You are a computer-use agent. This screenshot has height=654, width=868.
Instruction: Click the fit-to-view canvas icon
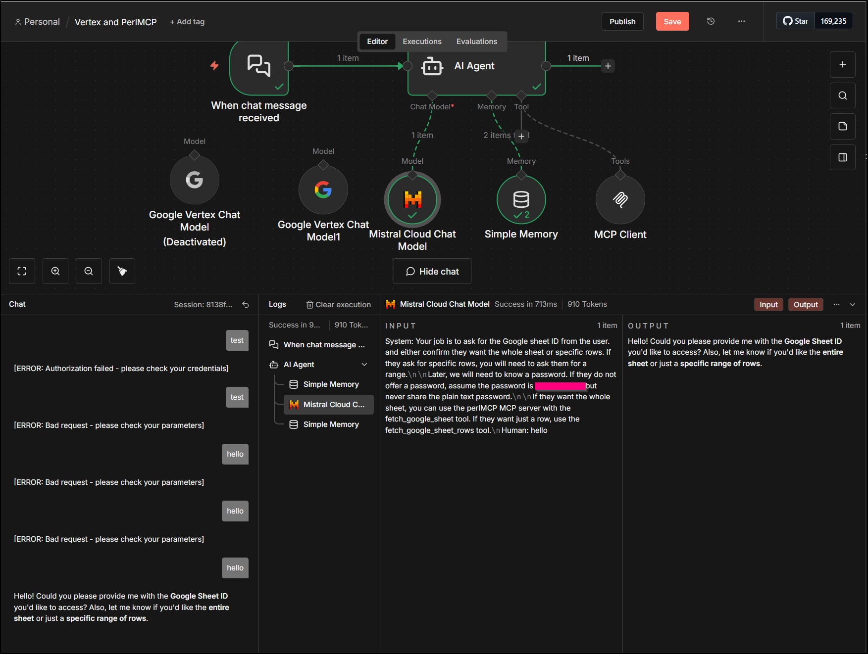(22, 271)
